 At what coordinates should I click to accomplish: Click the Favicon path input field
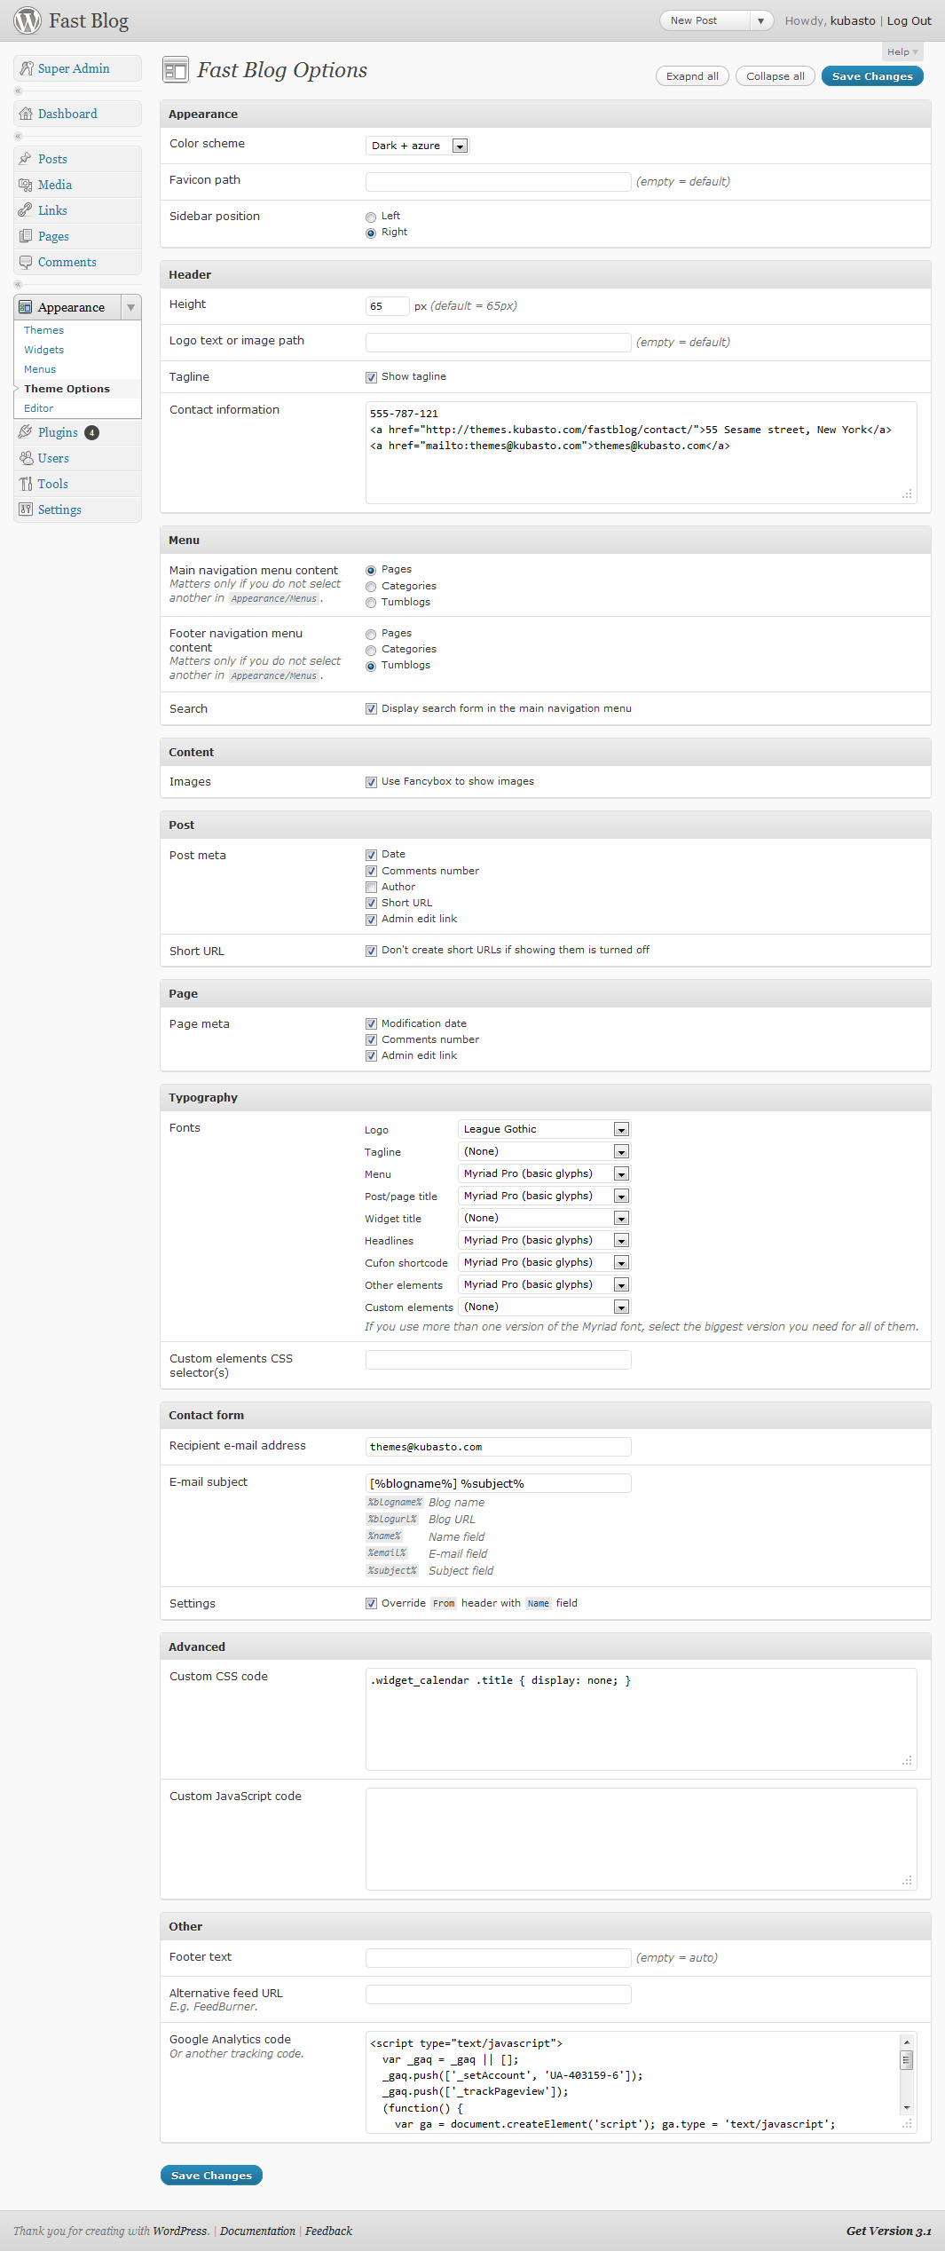click(x=498, y=182)
